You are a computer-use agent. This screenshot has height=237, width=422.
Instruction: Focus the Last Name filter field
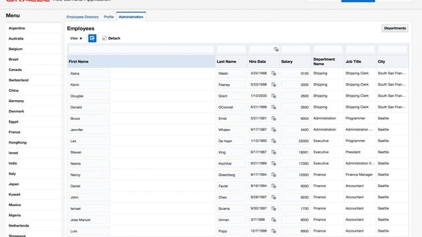pyautogui.click(x=231, y=49)
